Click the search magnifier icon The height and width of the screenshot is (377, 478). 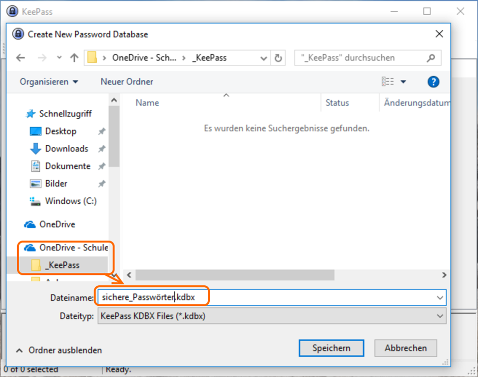[431, 58]
